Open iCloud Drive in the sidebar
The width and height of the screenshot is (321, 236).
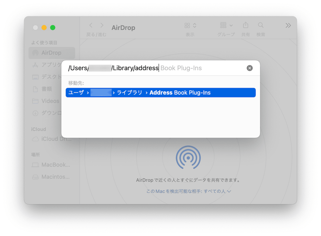pos(56,139)
